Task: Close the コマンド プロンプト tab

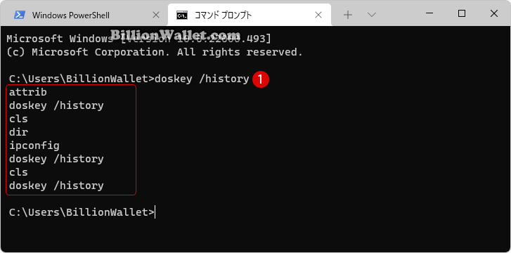Action: (x=318, y=15)
